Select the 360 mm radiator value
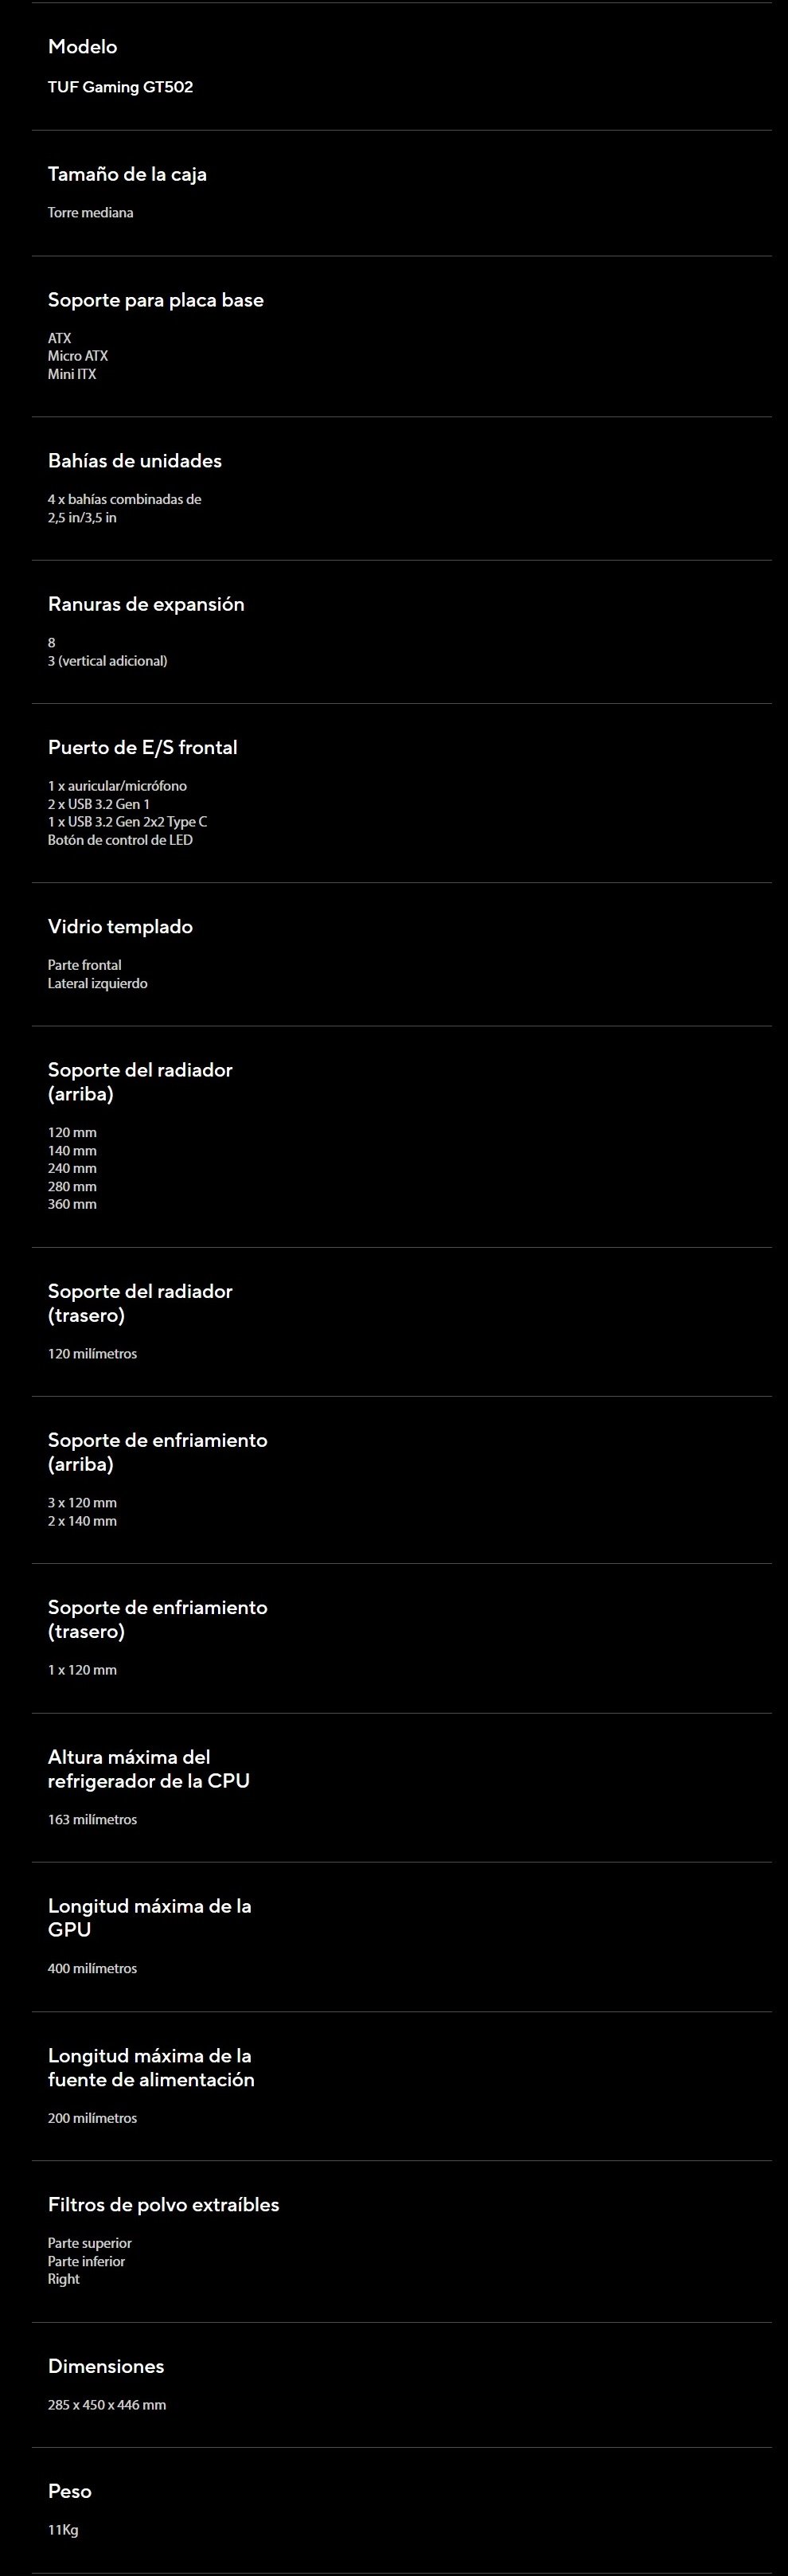Viewport: 788px width, 2576px height. (x=72, y=1204)
